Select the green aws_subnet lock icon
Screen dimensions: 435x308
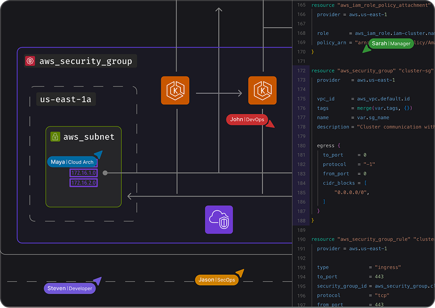55,137
